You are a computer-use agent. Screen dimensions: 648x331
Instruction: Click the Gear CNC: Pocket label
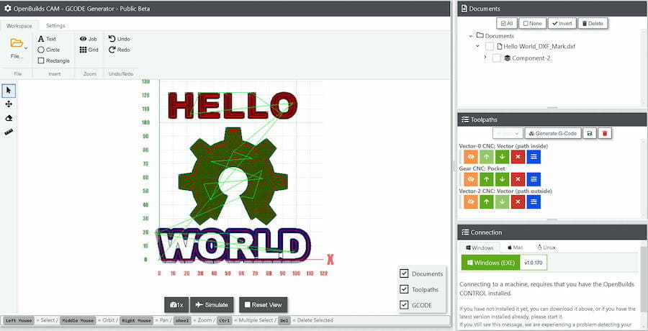tap(482, 168)
